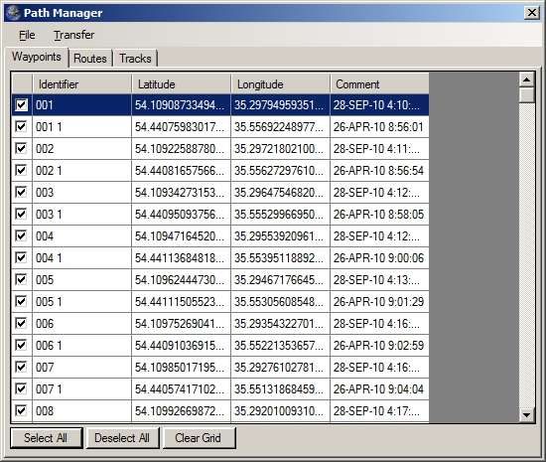
Task: Toggle the checkbox for waypoint 005 1
Action: click(21, 301)
